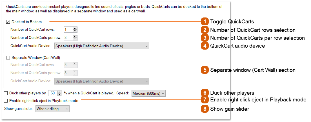
Task: Increase the duck percentage spinner value
Action: pos(59,92)
